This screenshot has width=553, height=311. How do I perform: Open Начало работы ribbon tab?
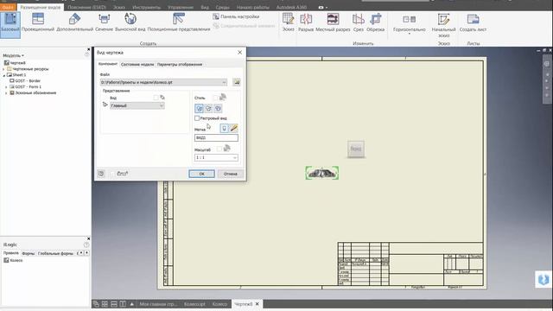252,7
